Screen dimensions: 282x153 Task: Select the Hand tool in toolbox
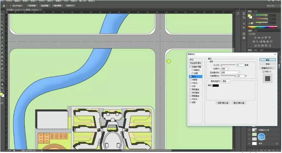coord(2,84)
